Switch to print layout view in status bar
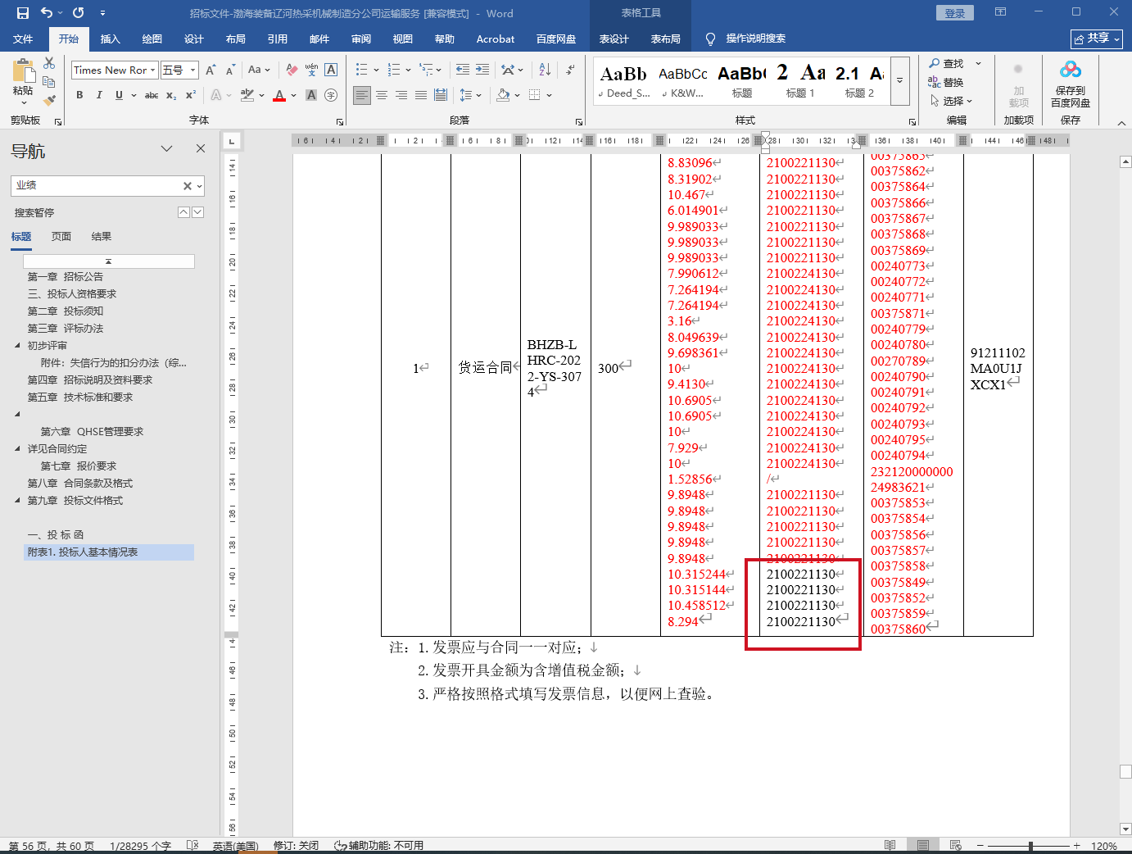The image size is (1132, 854). point(923,846)
